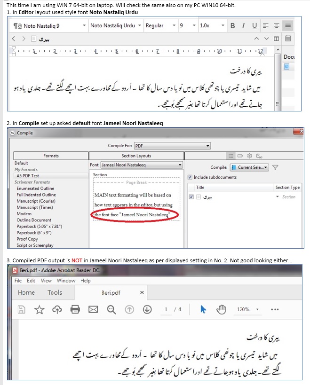Show the Contents list tab in Compile
310x385 pixels.
click(x=231, y=156)
